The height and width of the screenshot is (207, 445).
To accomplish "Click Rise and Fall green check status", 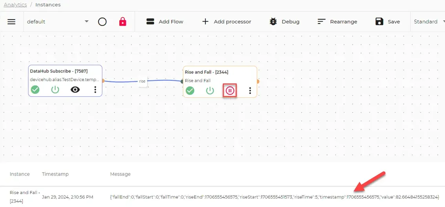I will [190, 91].
